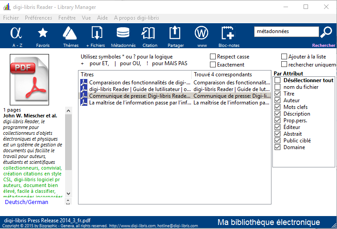Open the Fichier menu
The width and height of the screenshot is (337, 229).
pos(11,18)
